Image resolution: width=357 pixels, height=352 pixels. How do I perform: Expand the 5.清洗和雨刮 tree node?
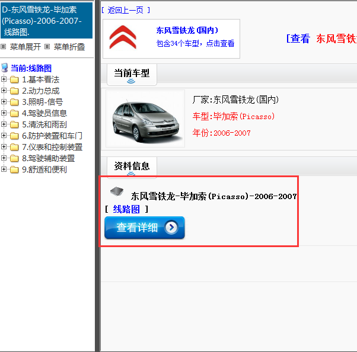4,124
